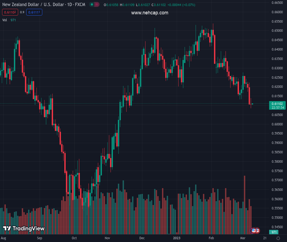Click the US economic event flag icon
The height and width of the screenshot is (242, 287).
[x=255, y=230]
